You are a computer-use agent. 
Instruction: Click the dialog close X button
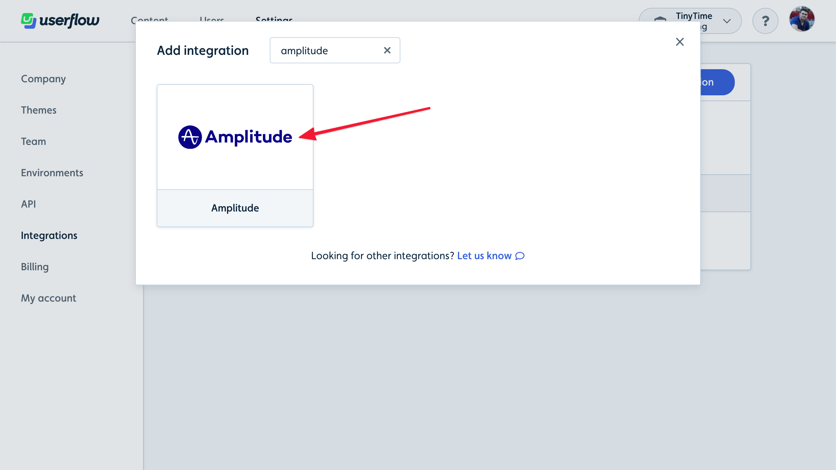pyautogui.click(x=679, y=42)
